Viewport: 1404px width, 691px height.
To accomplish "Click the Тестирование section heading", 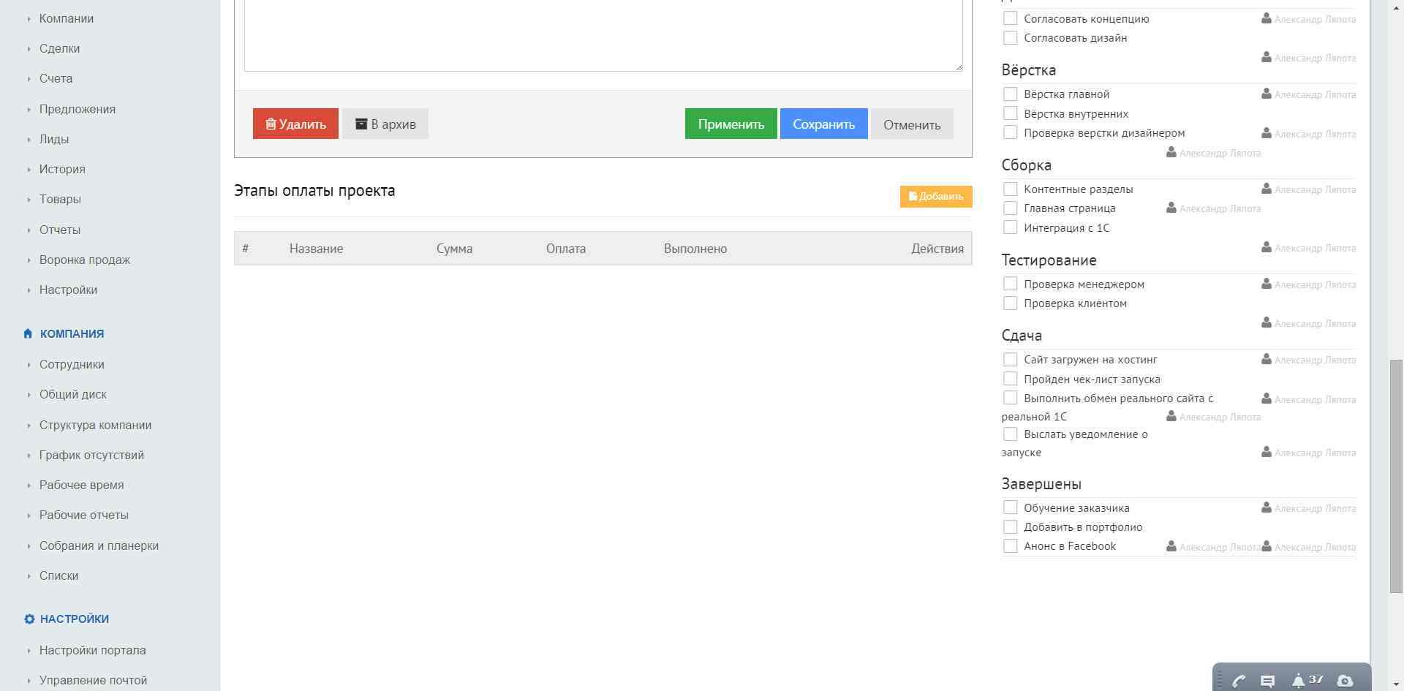I will [1049, 260].
